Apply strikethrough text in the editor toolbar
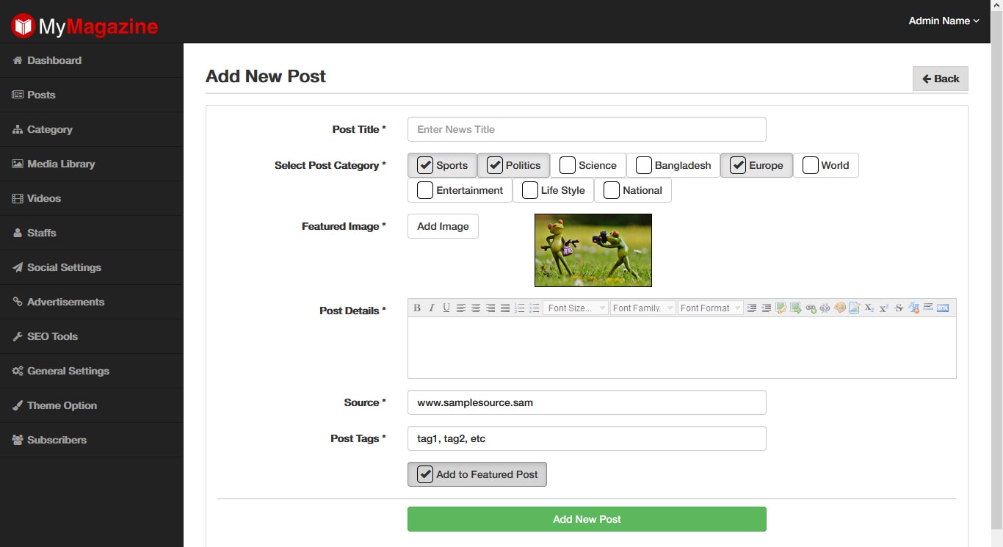The width and height of the screenshot is (1003, 547). [x=898, y=308]
